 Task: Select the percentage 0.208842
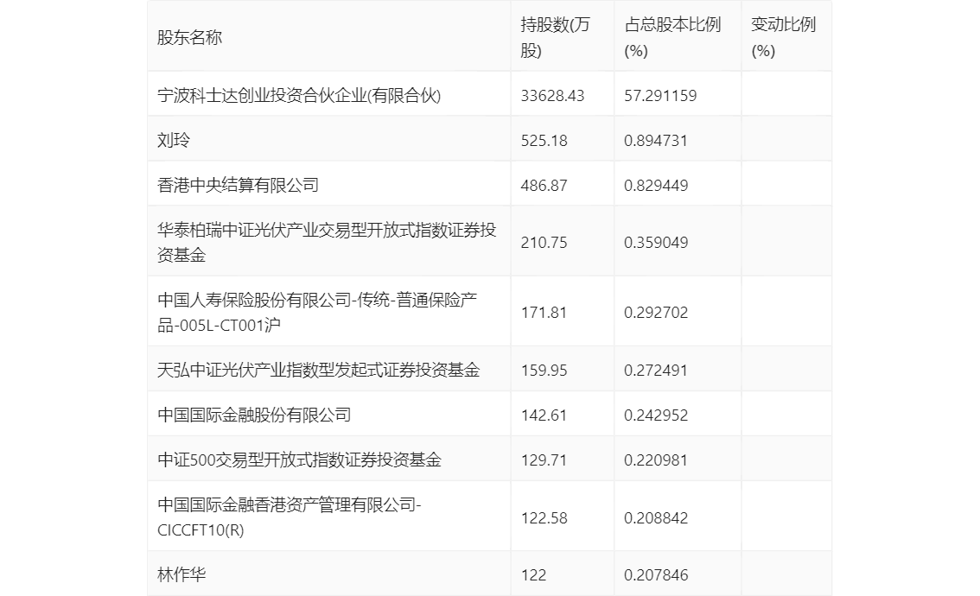(656, 518)
